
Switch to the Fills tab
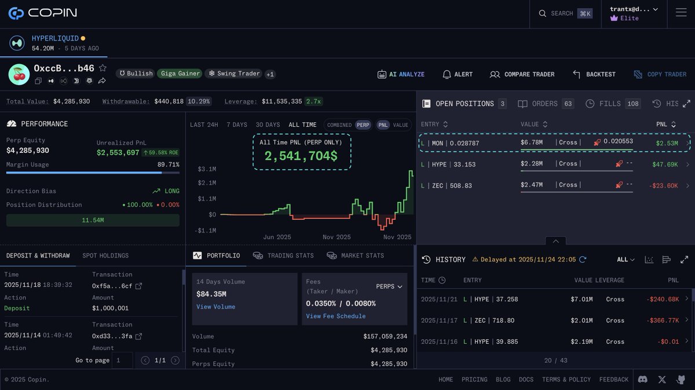612,104
